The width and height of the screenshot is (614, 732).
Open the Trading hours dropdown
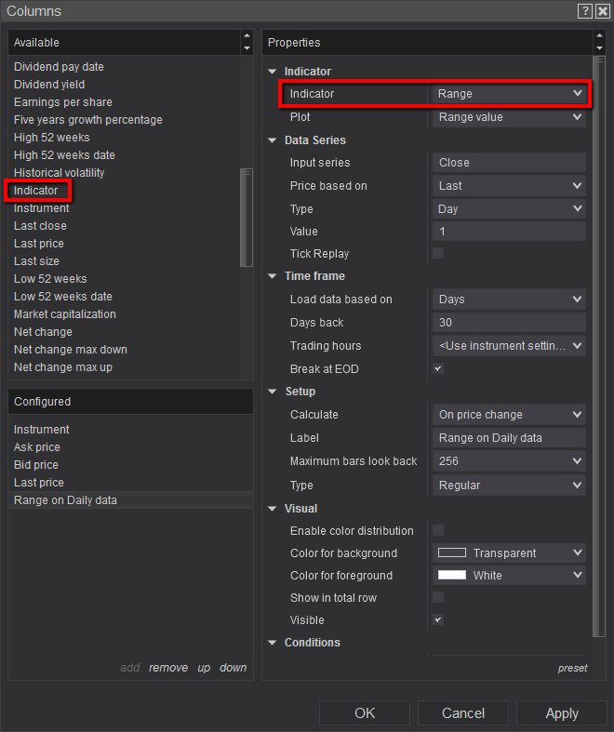509,346
